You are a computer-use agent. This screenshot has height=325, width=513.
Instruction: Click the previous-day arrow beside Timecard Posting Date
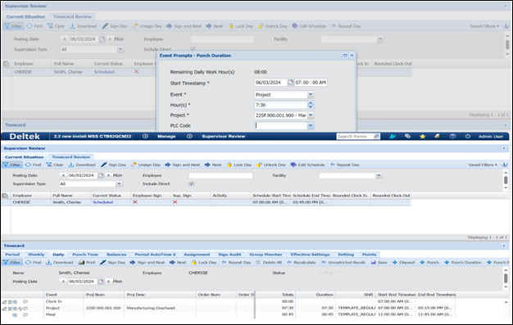coord(63,281)
